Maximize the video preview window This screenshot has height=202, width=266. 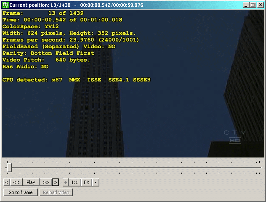[253, 5]
